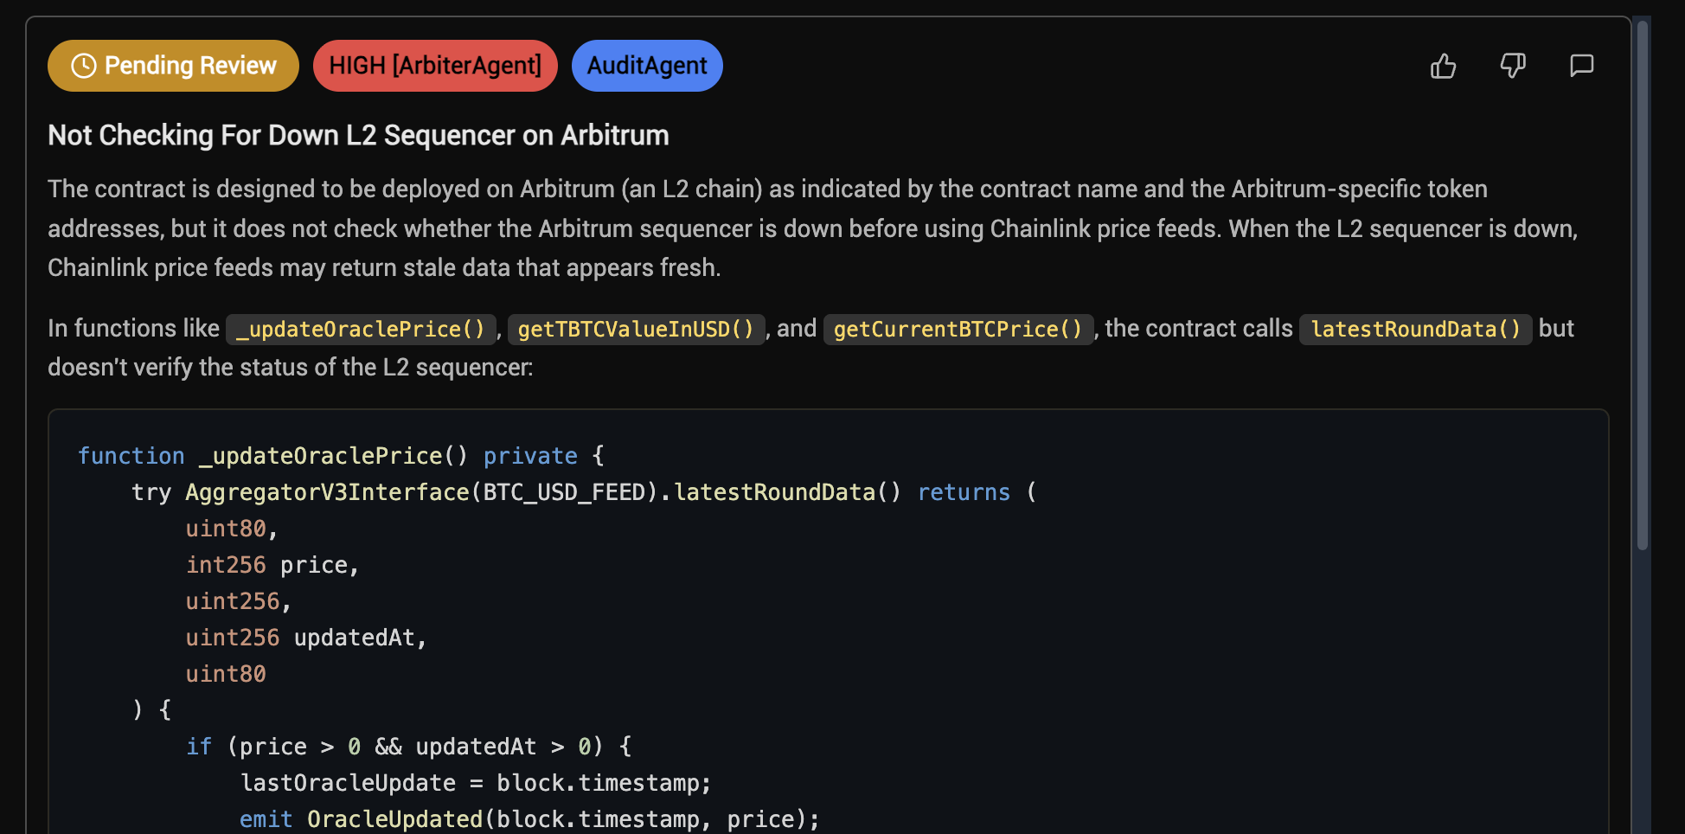Select the HIGH [ArbiterAgent] severity badge
This screenshot has height=834, width=1685.
435,66
